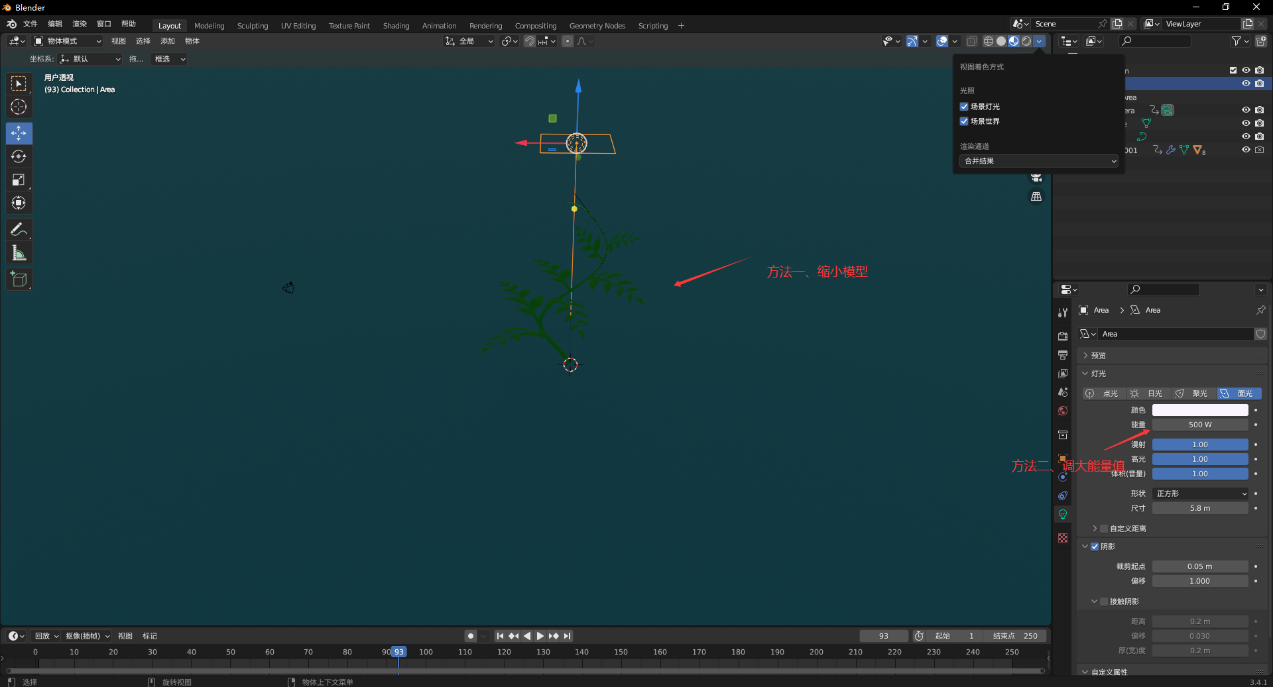Viewport: 1273px width, 687px height.
Task: Open the 物体模式 mode dropdown
Action: [68, 41]
